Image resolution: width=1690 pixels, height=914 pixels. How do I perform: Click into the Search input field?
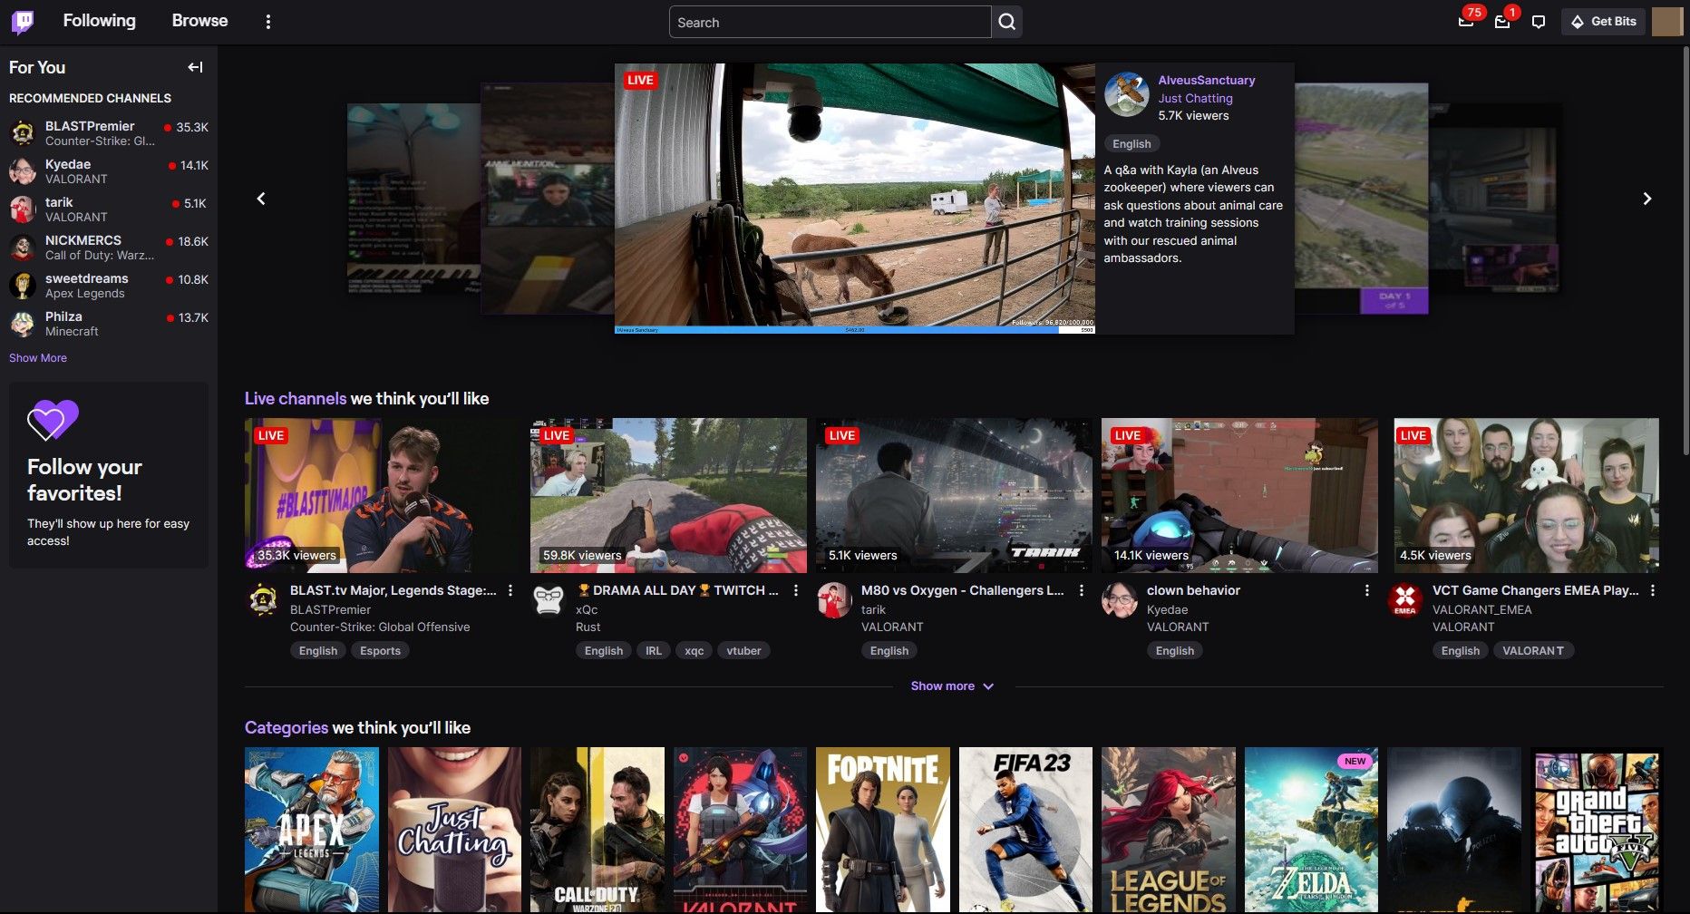[x=829, y=23]
